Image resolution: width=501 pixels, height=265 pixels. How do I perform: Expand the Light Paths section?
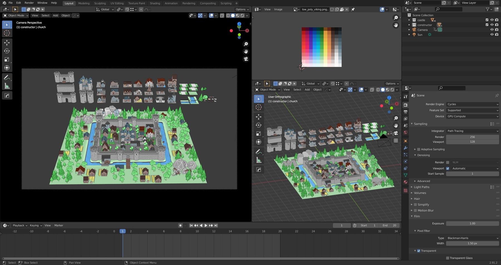[421, 187]
